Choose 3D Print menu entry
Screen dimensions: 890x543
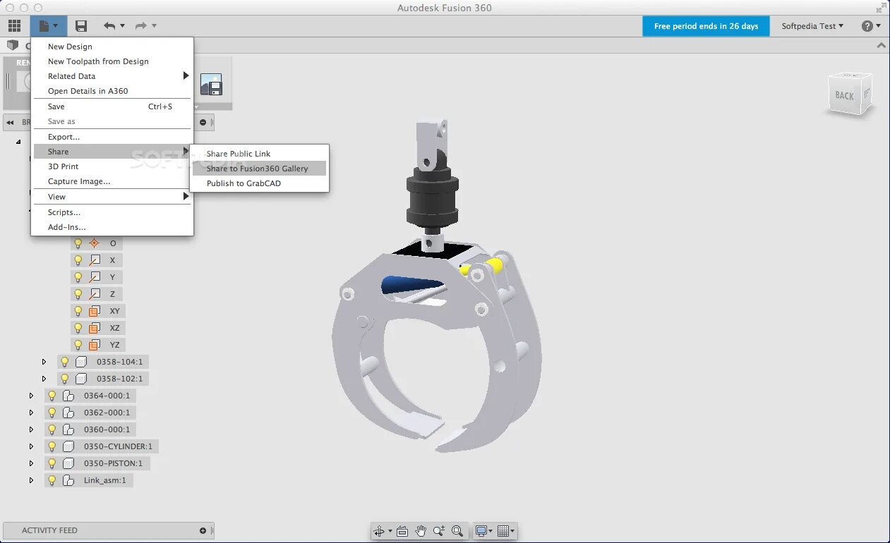(x=112, y=166)
